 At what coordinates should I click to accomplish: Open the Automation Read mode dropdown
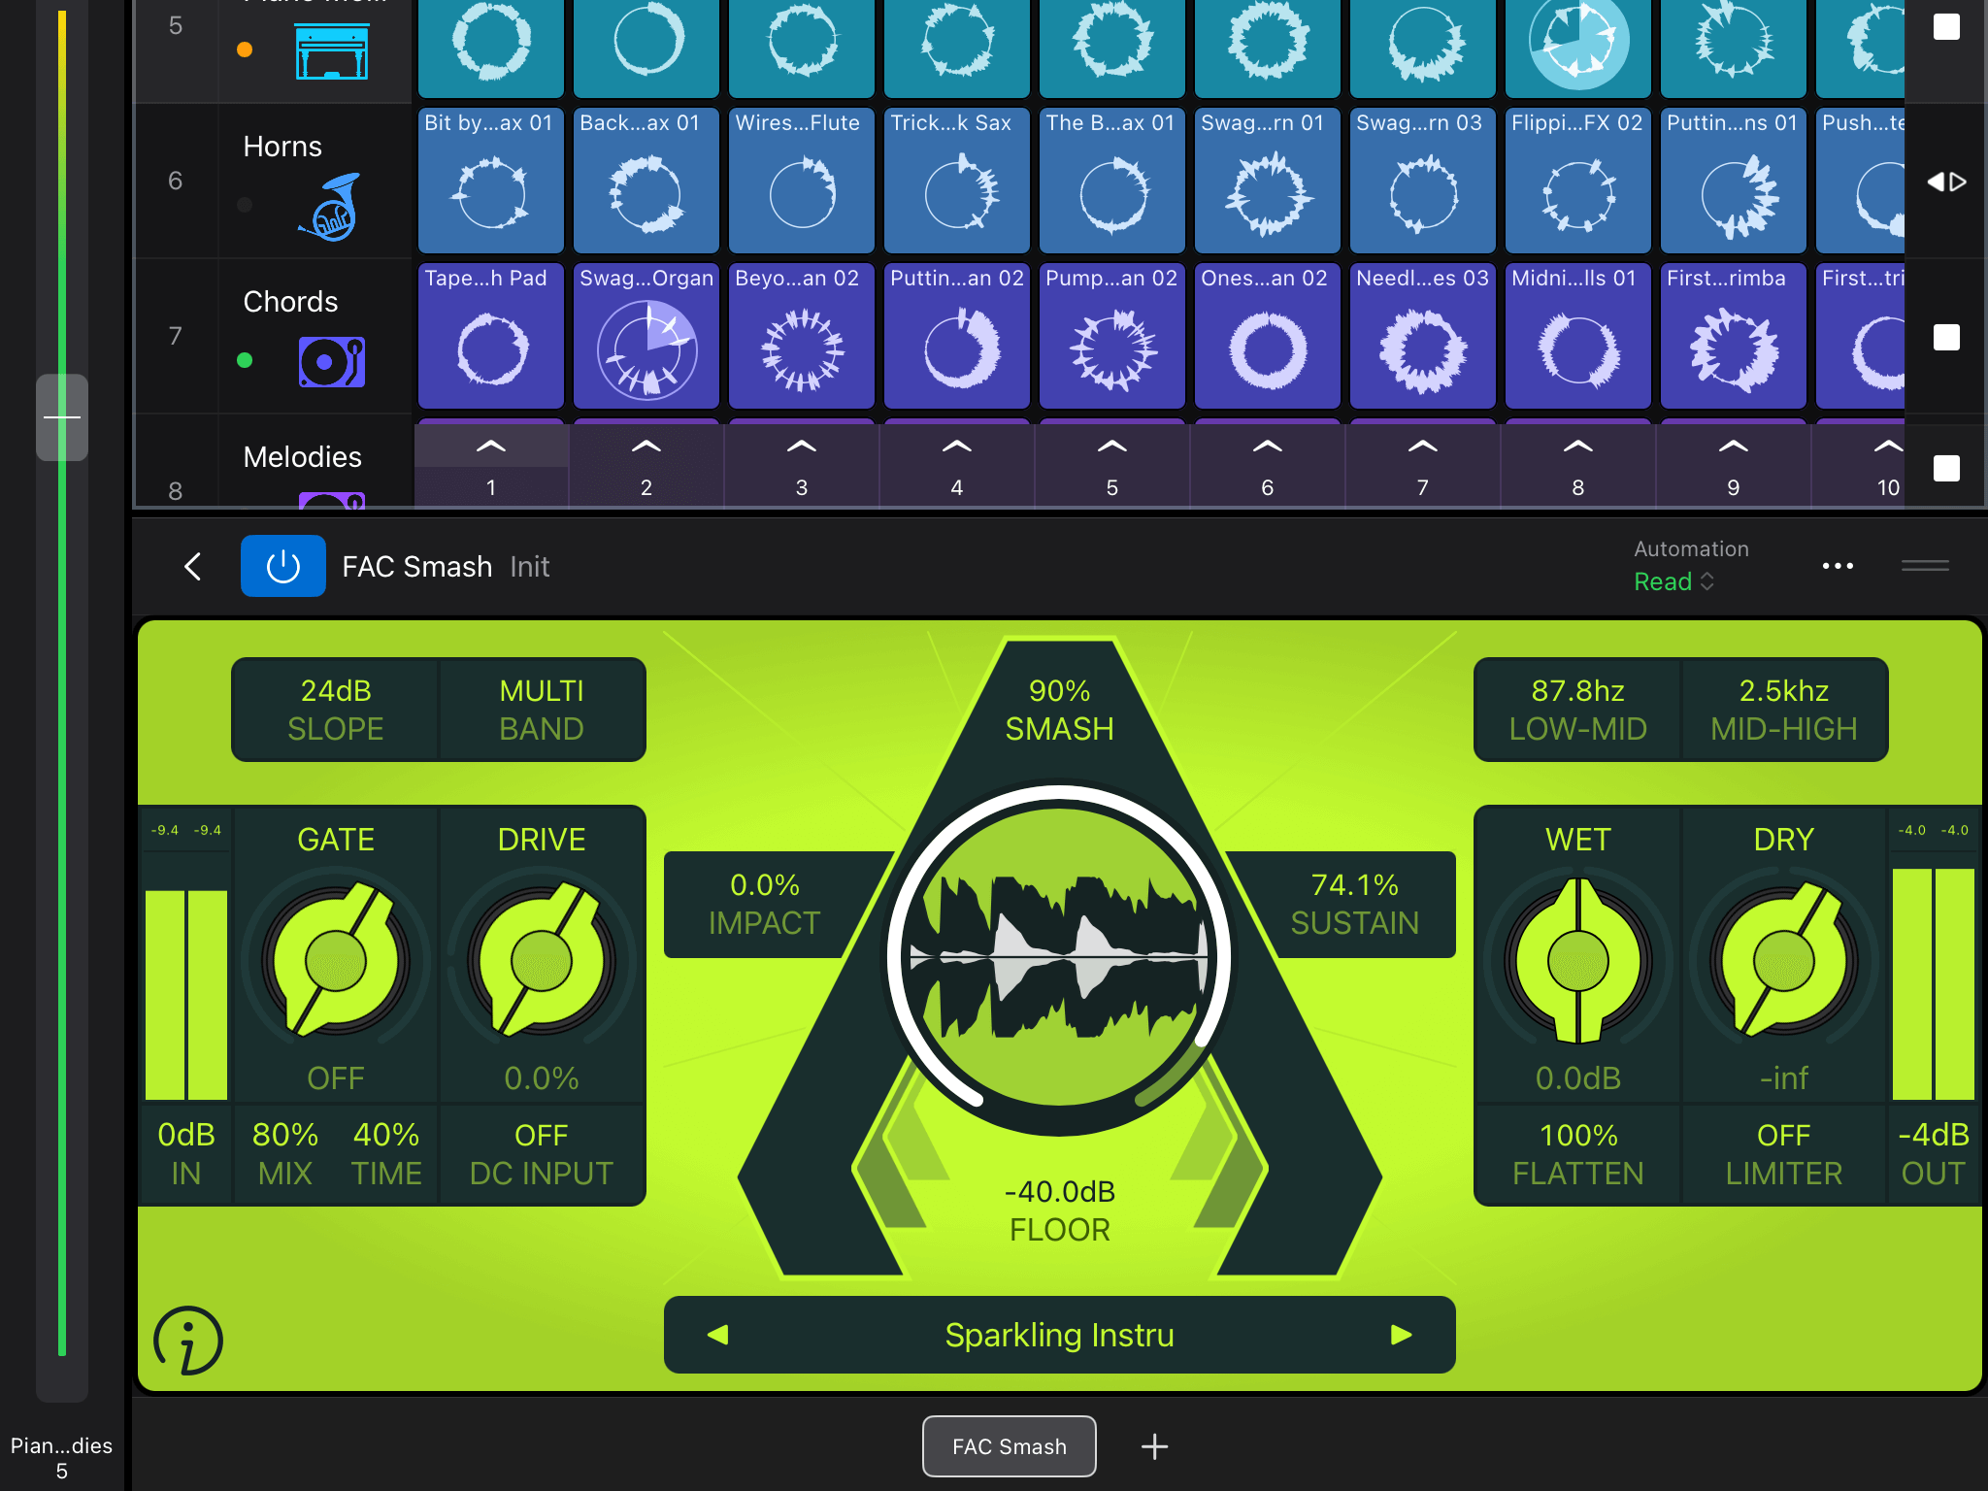(x=1674, y=581)
